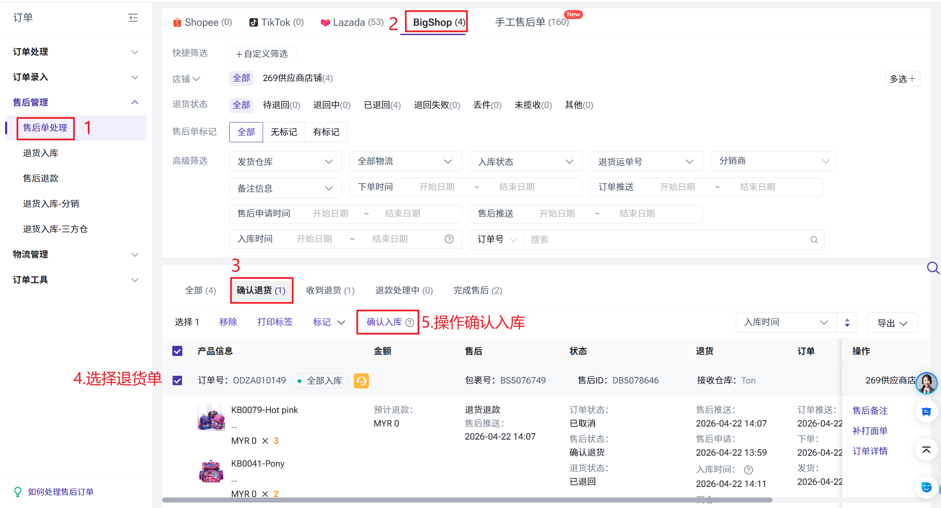Click help icon in 入库时间 filter
941x508 pixels.
[449, 239]
